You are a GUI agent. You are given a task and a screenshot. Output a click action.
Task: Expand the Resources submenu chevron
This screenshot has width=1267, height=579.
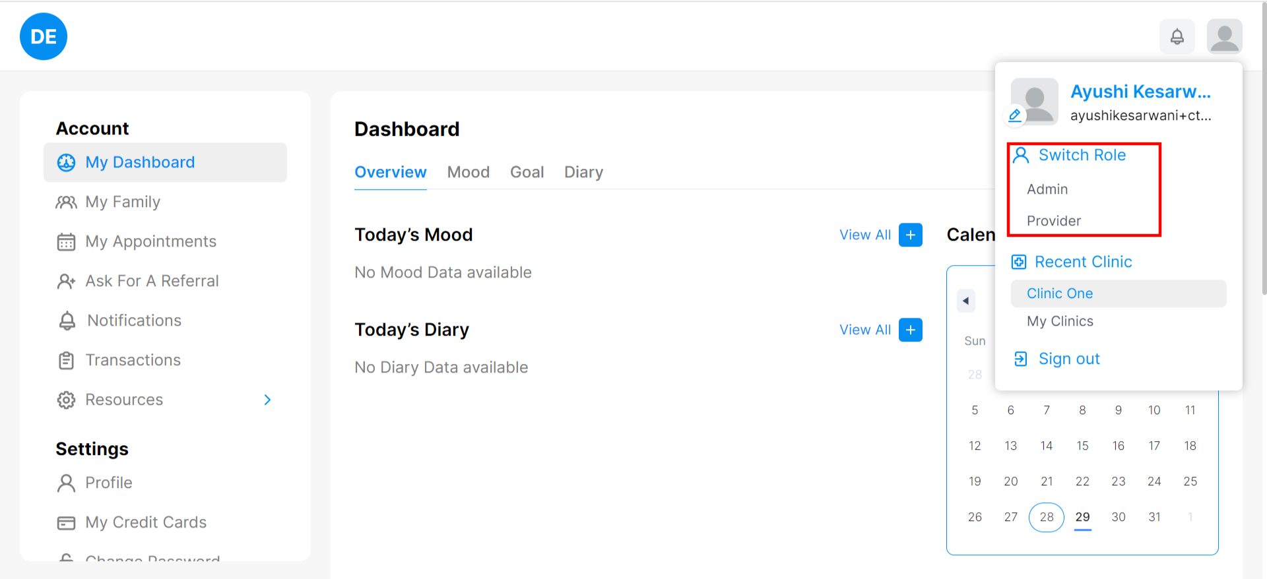coord(267,400)
